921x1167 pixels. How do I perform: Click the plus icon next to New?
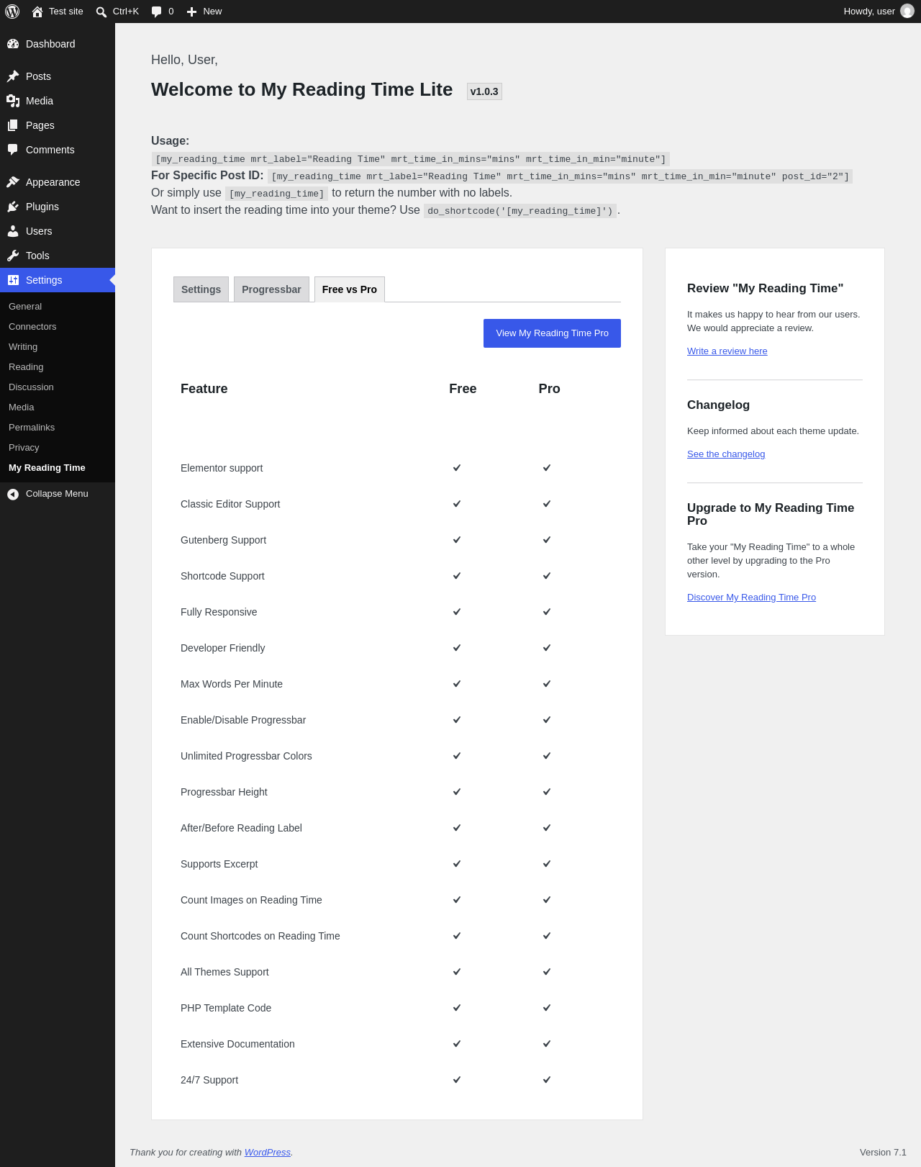click(191, 12)
